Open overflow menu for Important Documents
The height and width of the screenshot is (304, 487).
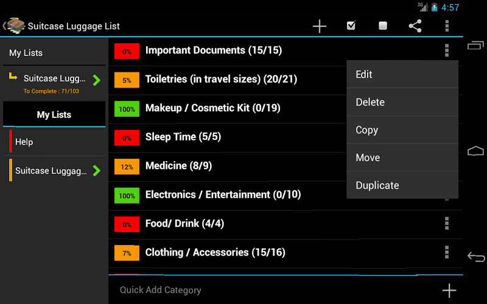coord(447,50)
